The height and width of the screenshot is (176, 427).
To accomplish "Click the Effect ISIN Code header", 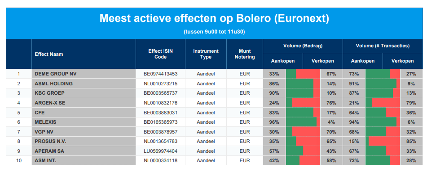I will pyautogui.click(x=161, y=54).
